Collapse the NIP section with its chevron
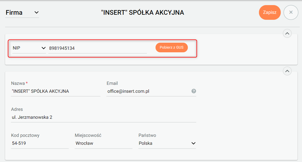Image resolution: width=302 pixels, height=162 pixels. tap(287, 34)
